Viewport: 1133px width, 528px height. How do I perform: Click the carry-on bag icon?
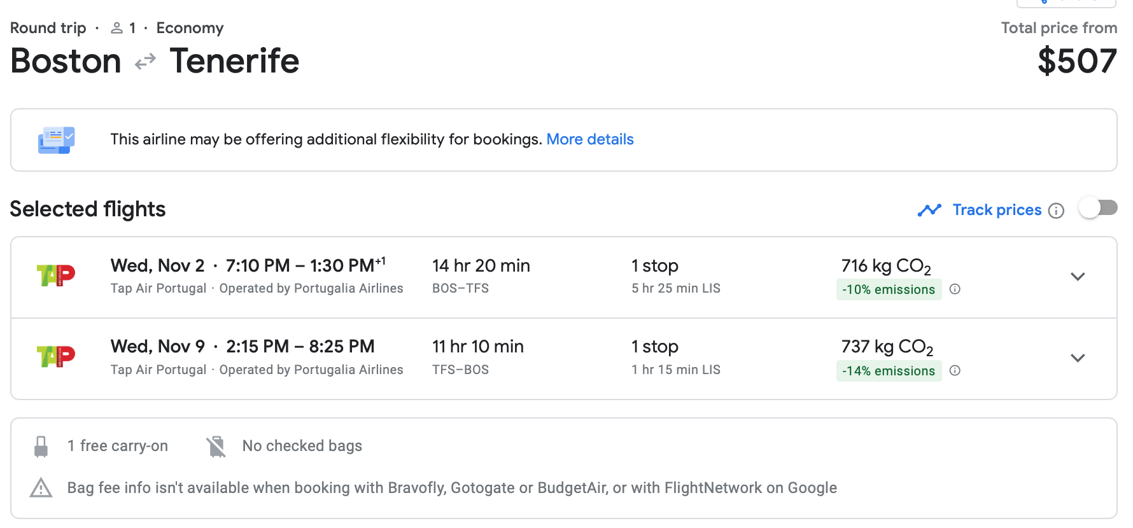pos(41,447)
